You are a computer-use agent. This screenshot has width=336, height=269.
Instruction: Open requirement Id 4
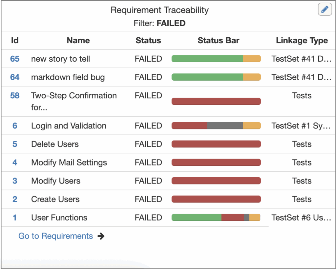(15, 163)
